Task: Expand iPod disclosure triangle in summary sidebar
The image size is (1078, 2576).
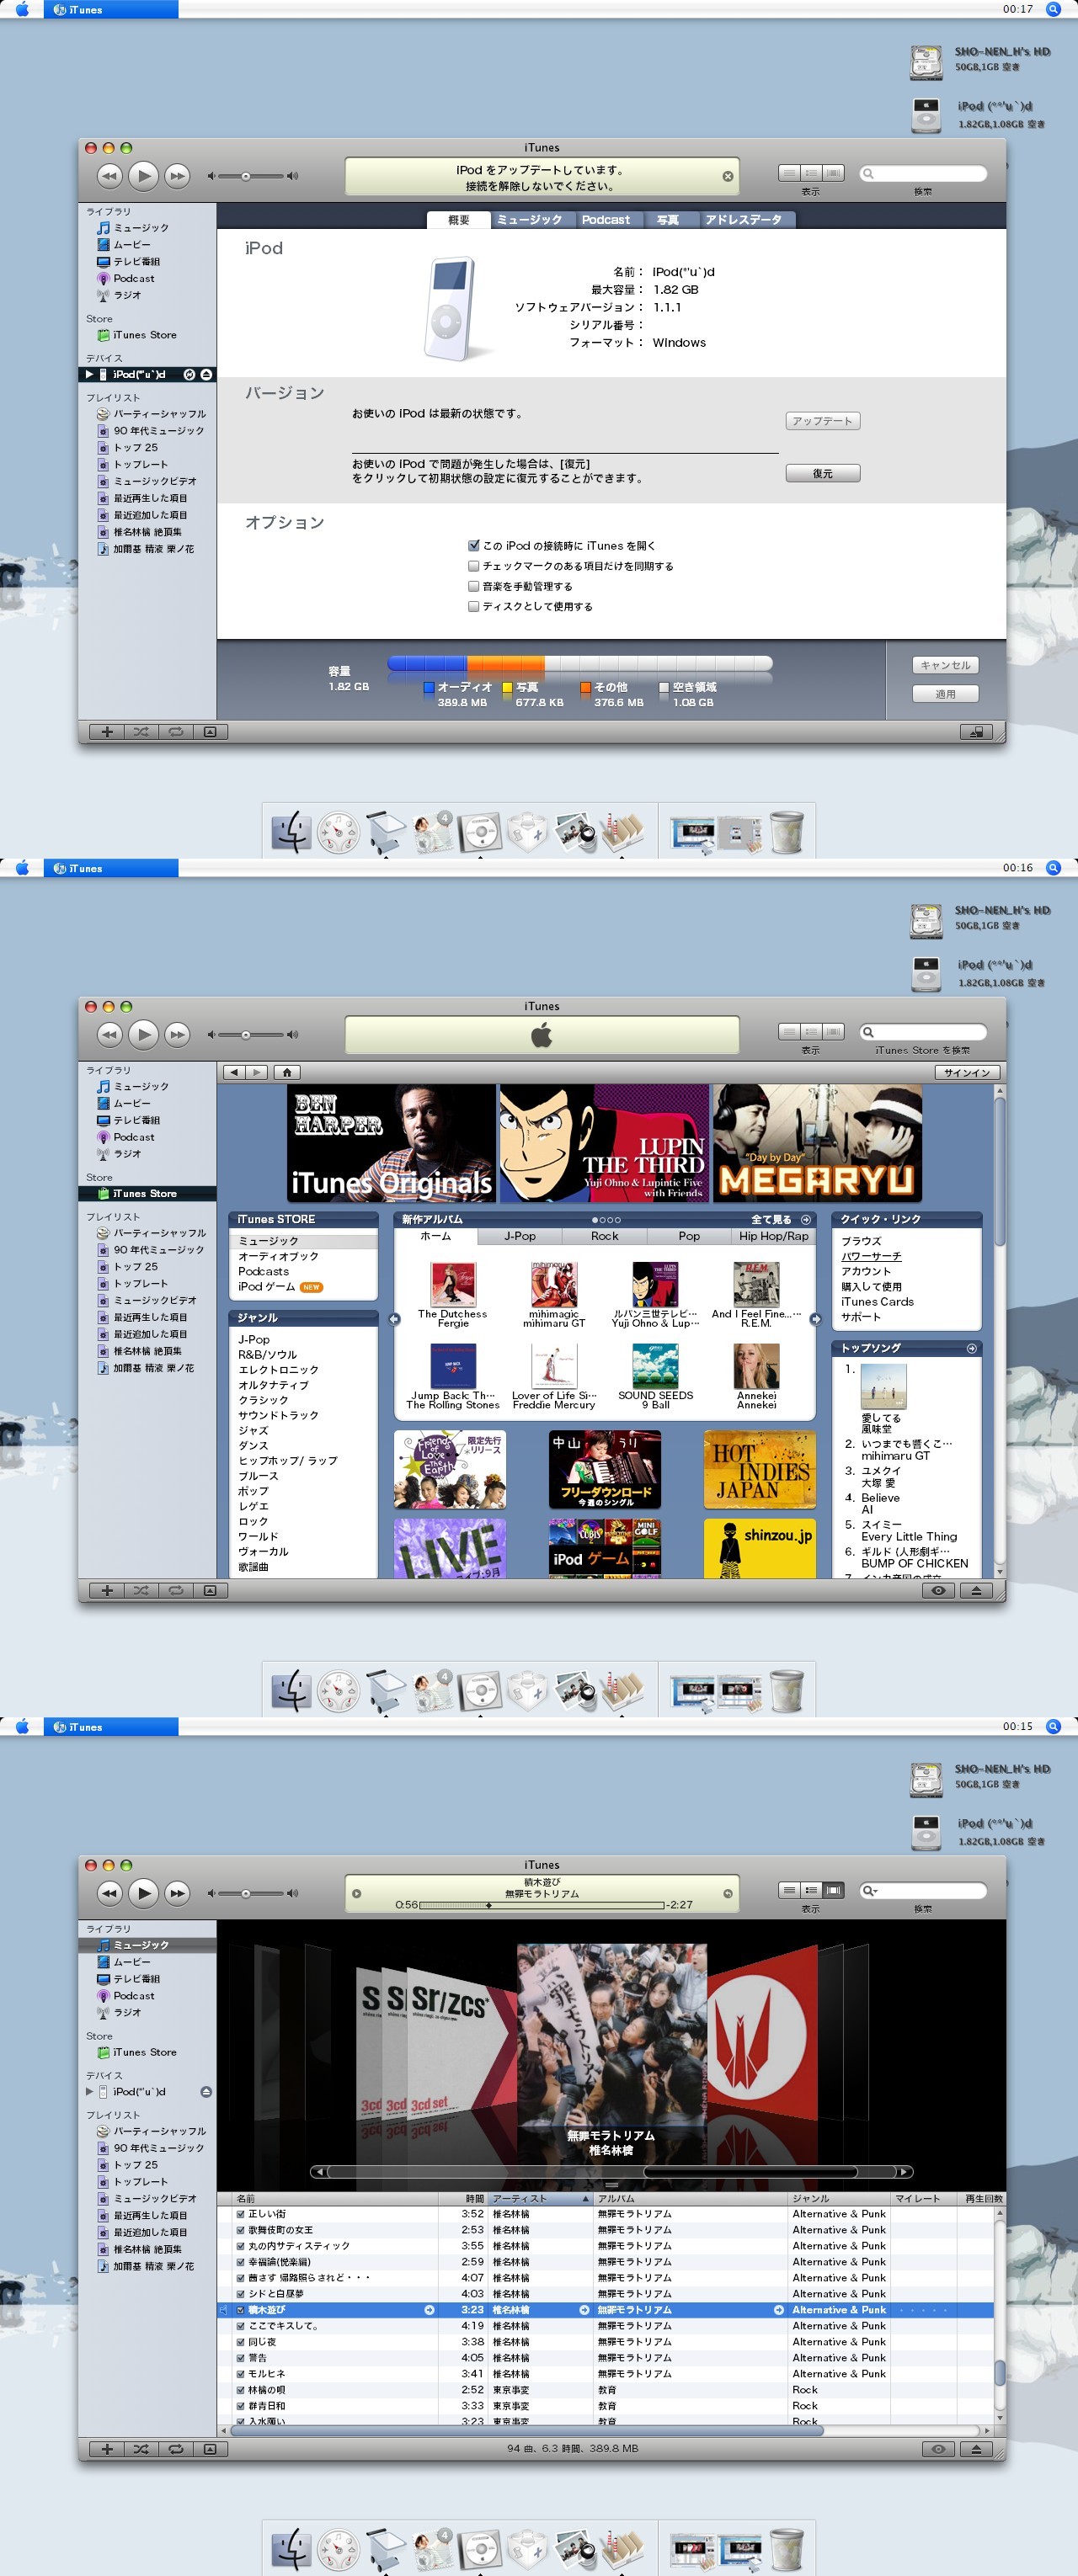Action: (x=89, y=375)
